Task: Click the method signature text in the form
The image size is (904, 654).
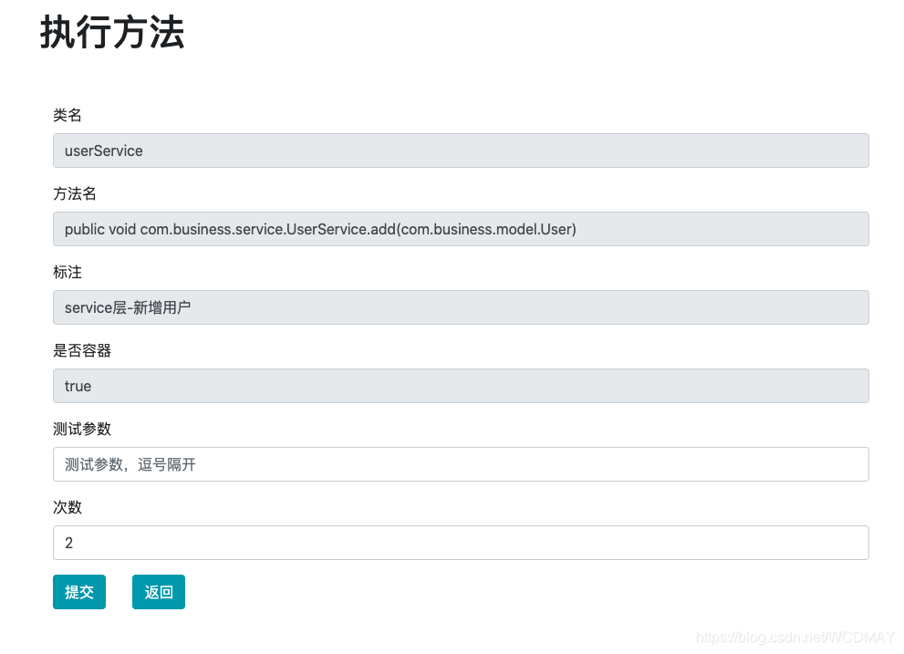Action: (x=319, y=229)
